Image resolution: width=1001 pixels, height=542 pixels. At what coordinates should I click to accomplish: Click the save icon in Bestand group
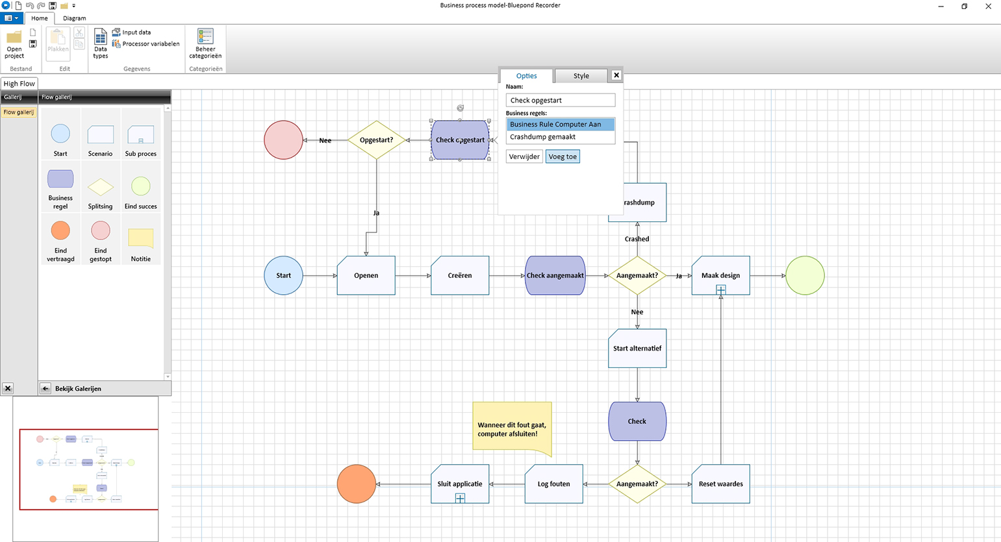pyautogui.click(x=33, y=43)
